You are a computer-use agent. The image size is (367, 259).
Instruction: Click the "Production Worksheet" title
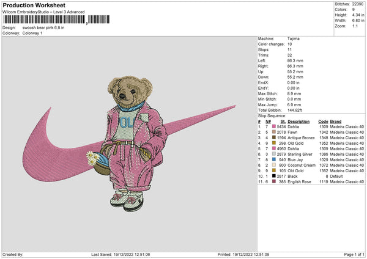(34, 5)
